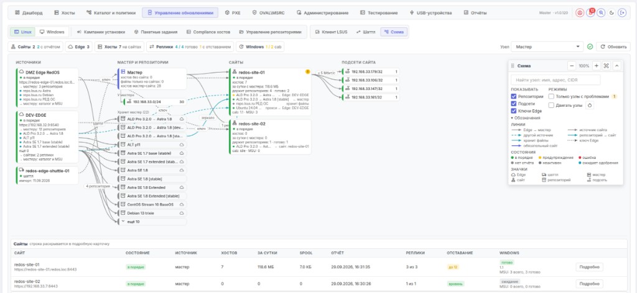This screenshot has height=293, width=637.
Task: Click Edge cloud icon on Debian 13 trixie
Action: (182, 213)
